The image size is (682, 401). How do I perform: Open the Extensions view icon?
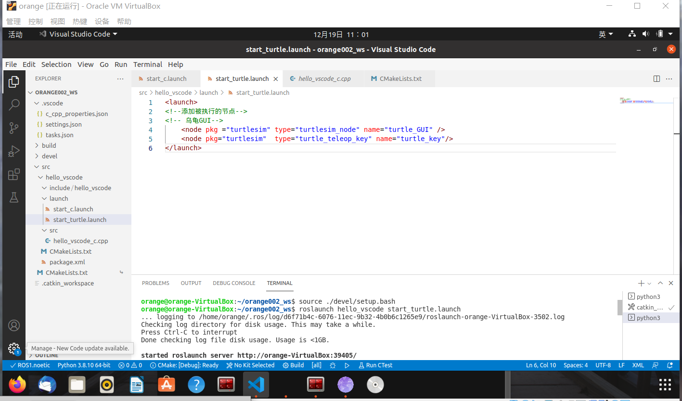[14, 174]
